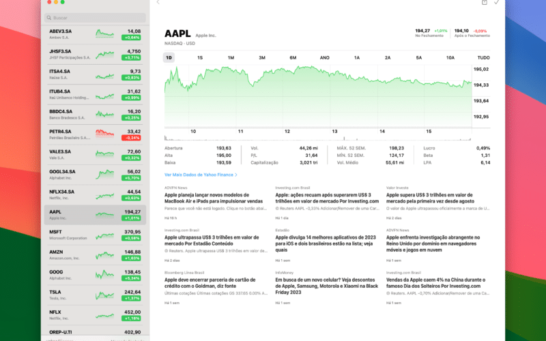Click the Capitalização value 3,021 tri
The image size is (546, 341).
coord(308,162)
